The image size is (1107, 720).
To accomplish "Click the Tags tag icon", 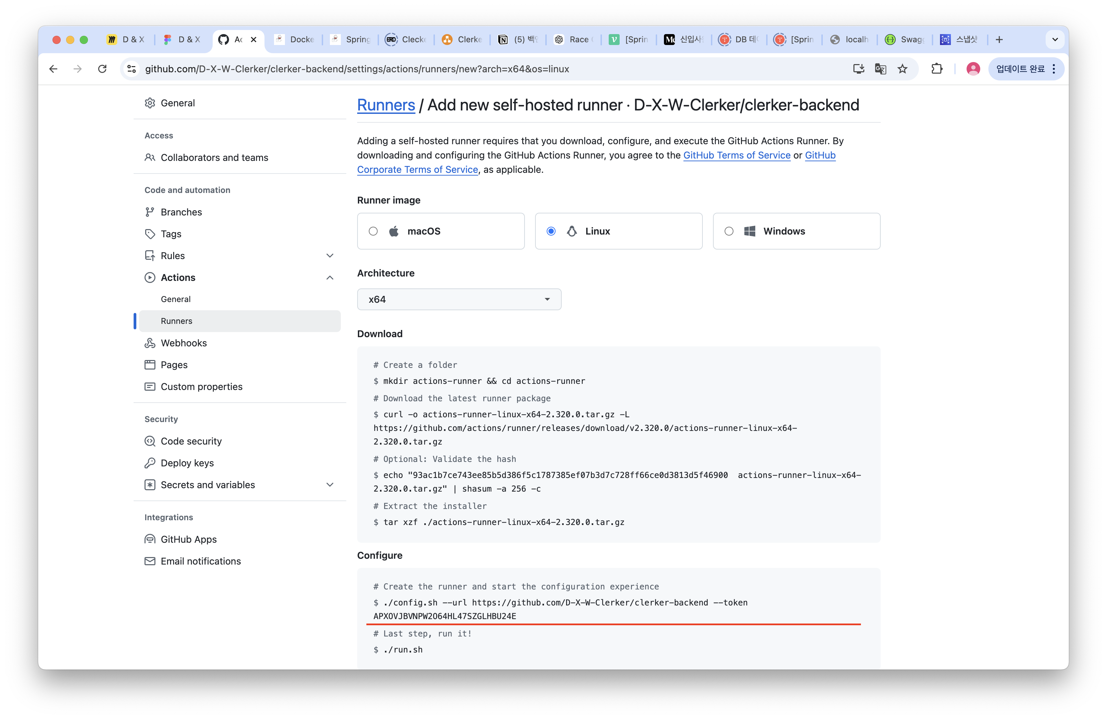I will [150, 234].
